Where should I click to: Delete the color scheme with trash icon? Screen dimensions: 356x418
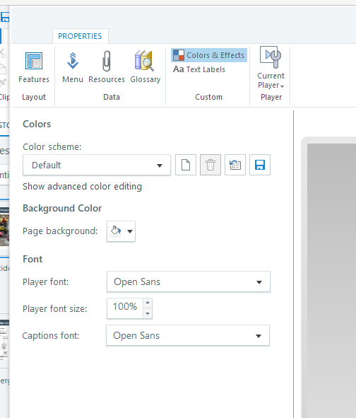[x=210, y=165]
